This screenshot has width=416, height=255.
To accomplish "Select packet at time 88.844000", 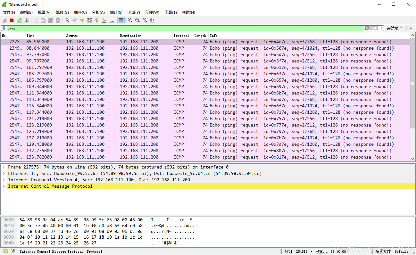I will tap(205, 48).
